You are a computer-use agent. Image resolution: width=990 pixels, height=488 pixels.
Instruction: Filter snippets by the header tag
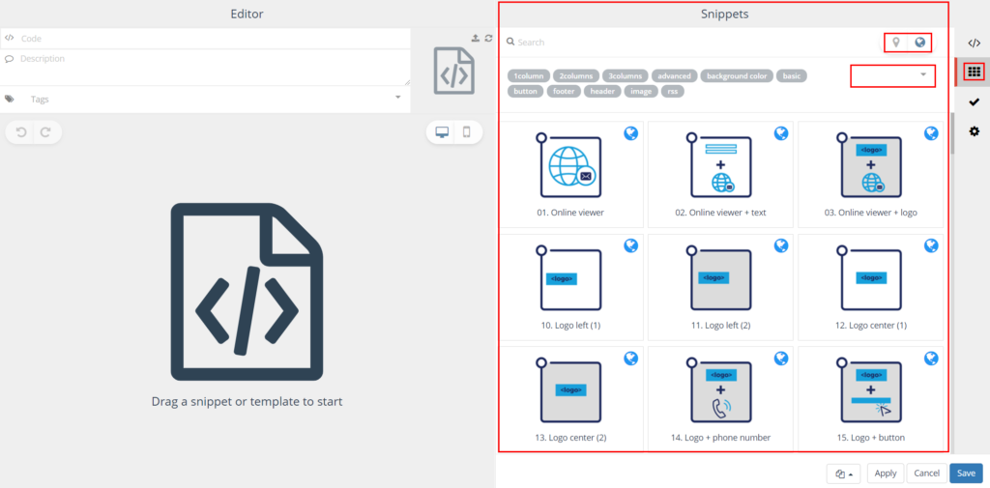tap(602, 91)
